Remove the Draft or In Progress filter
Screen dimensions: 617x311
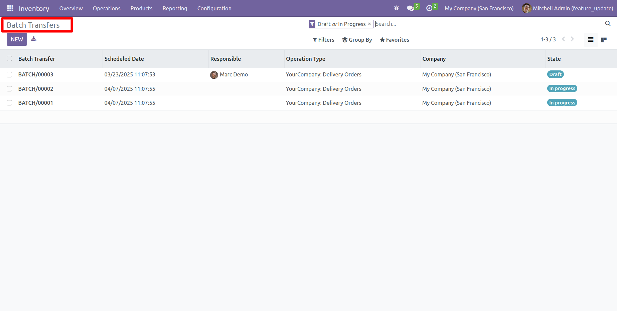tap(369, 24)
